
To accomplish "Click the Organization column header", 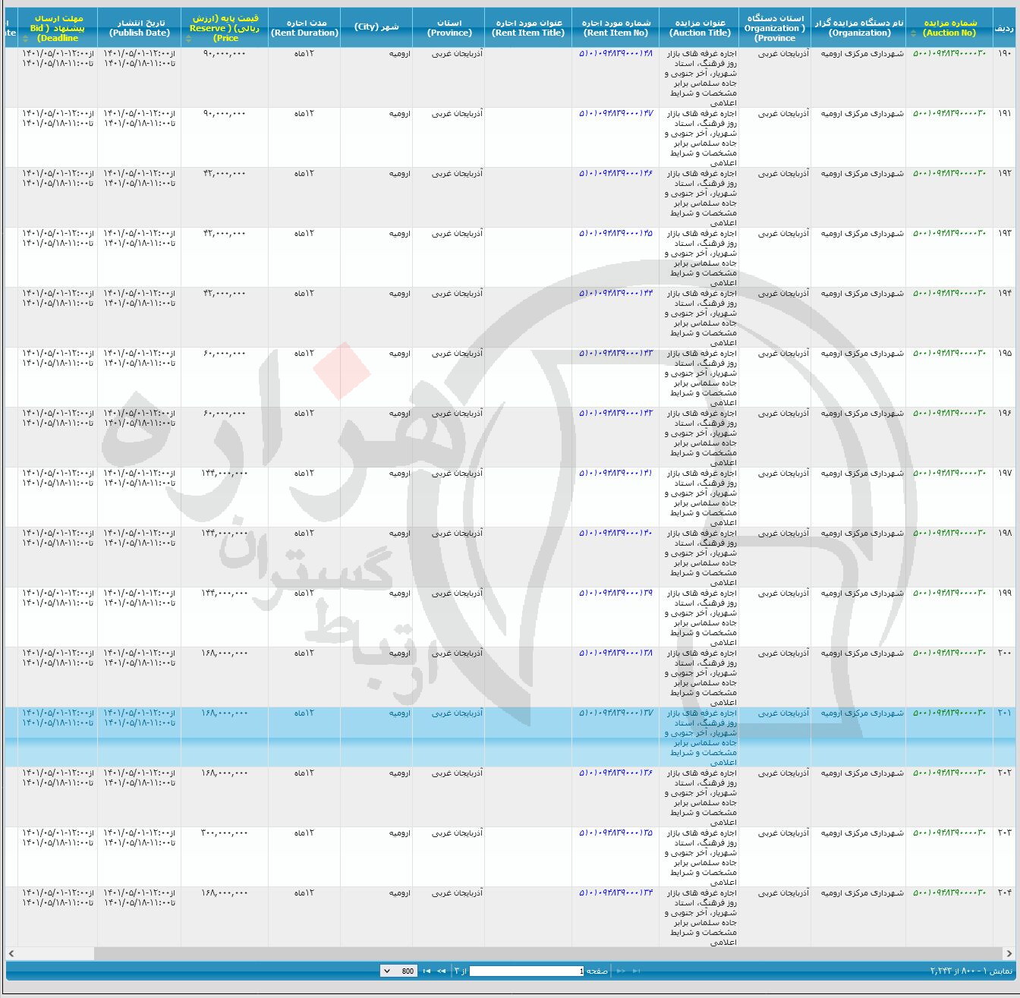I will point(858,28).
